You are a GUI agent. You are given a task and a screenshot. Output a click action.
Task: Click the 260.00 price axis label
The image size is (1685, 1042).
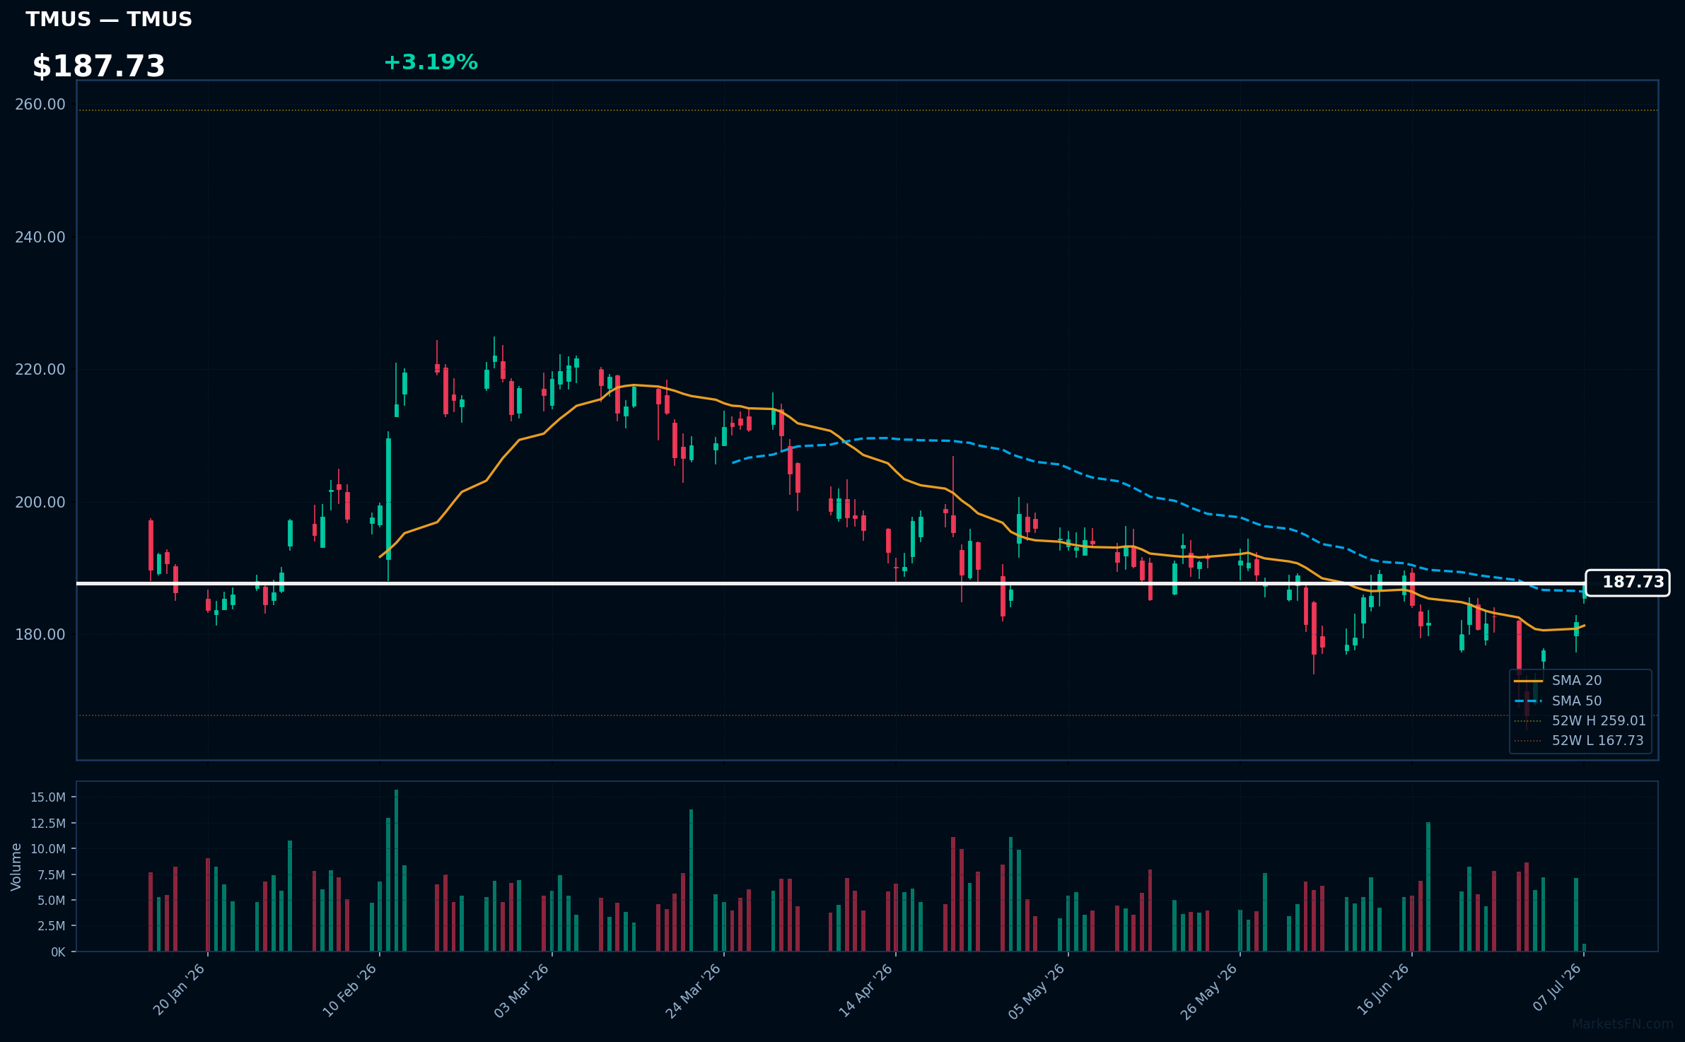[x=40, y=105]
